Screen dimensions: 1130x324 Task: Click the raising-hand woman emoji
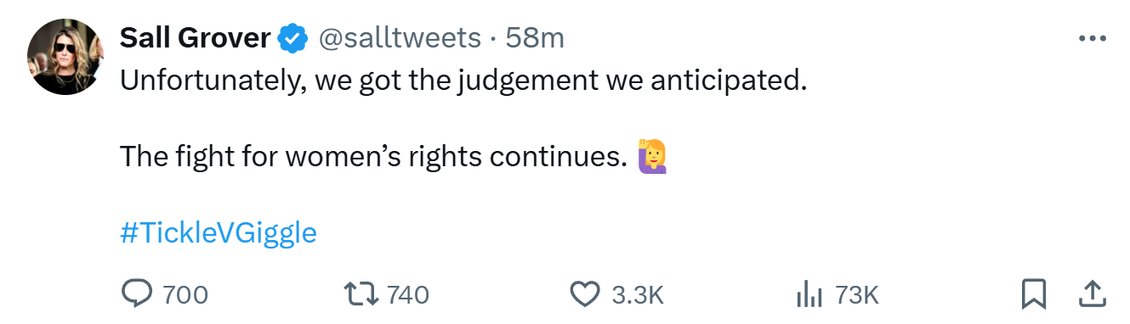coord(653,157)
